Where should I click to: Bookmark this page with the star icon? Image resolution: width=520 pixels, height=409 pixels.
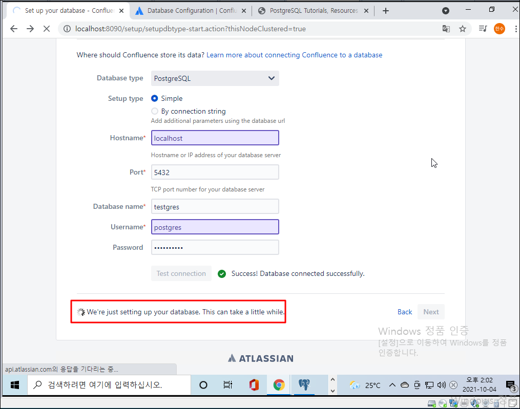point(463,29)
